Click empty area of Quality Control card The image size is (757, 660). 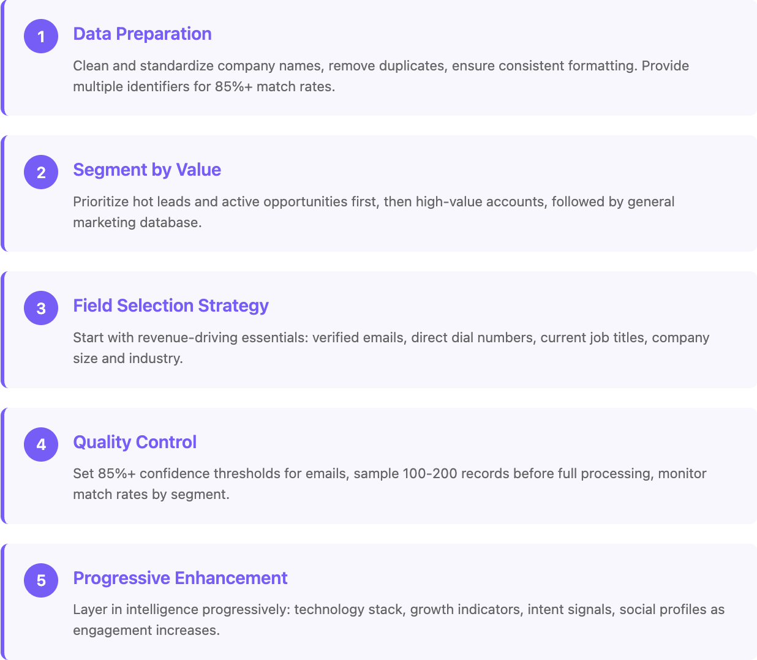pos(551,441)
